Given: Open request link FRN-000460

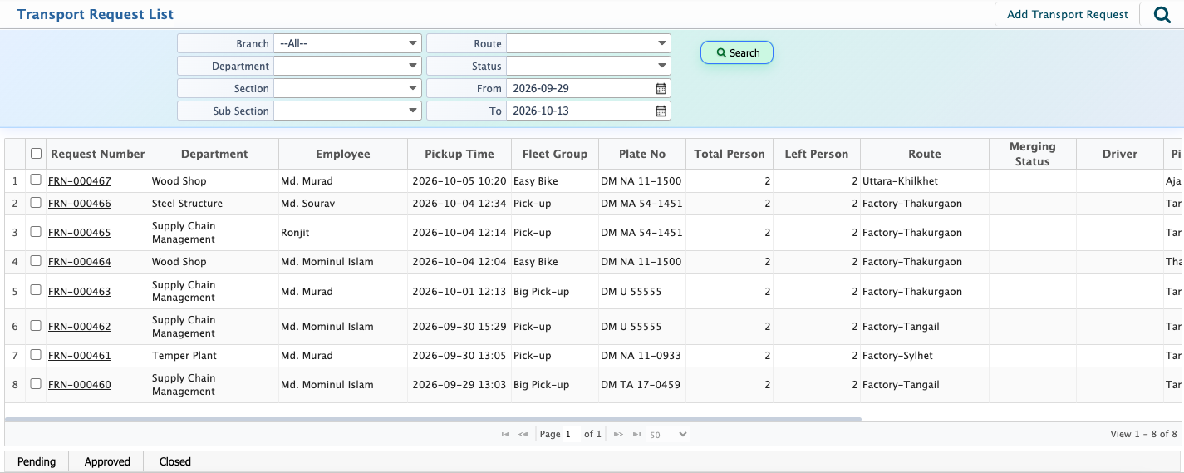Looking at the screenshot, I should coord(80,385).
